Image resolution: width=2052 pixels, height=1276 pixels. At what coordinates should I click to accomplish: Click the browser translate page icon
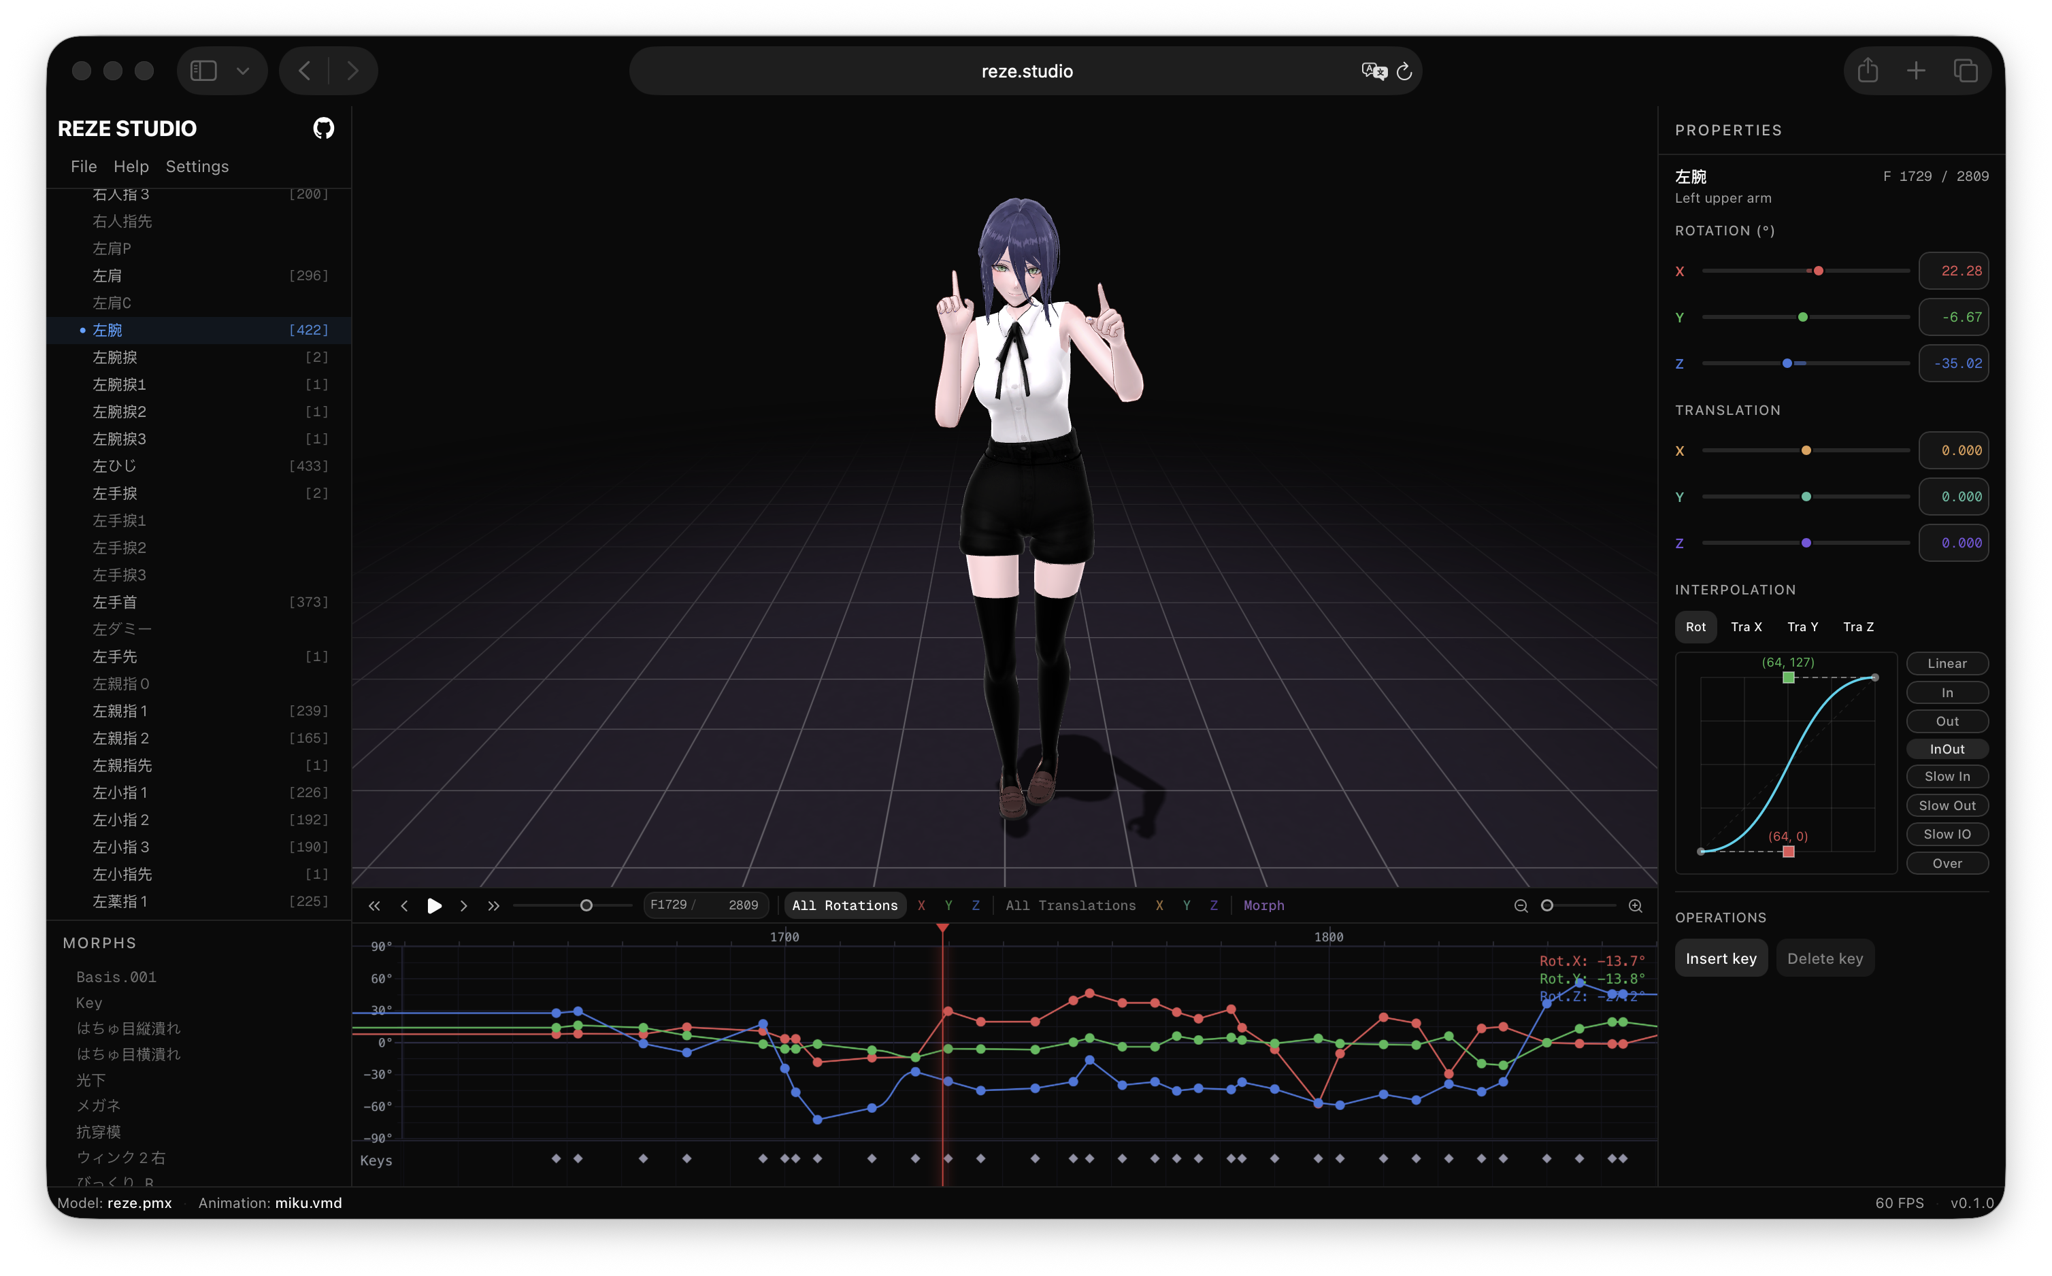tap(1374, 71)
